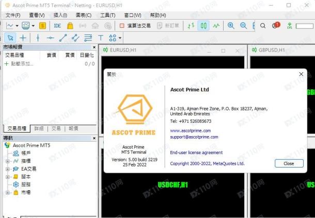Open the IDE MetaEditor
Image resolution: width=315 pixels, height=218 pixels.
pyautogui.click(x=57, y=26)
